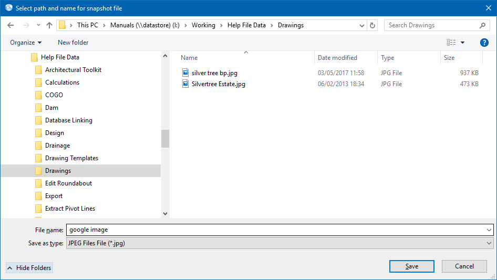Select the Silvertree Estate.jpg file
Screen dimensions: 497x280
(218, 84)
